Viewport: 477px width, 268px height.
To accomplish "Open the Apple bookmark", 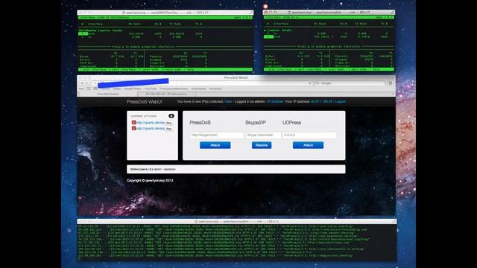I will 117,89.
